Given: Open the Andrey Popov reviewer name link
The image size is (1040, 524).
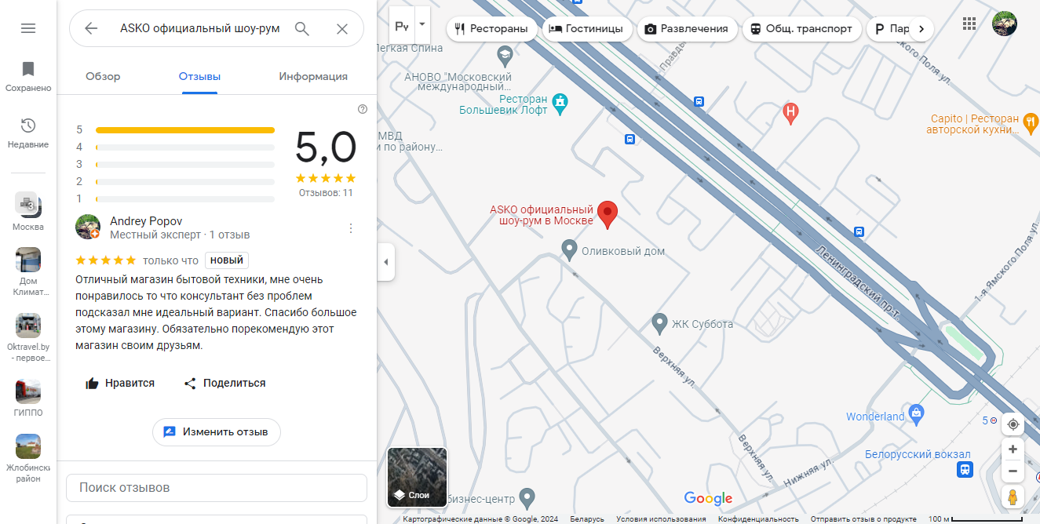Looking at the screenshot, I should click(x=146, y=221).
